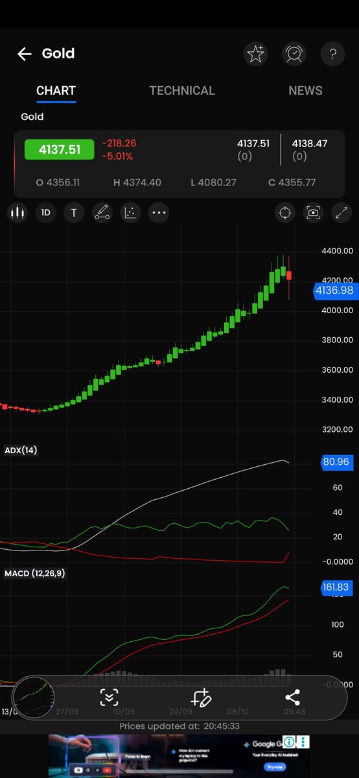This screenshot has height=778, width=359.
Task: Tap the scroll-capture icon in screenshot bar
Action: (109, 698)
